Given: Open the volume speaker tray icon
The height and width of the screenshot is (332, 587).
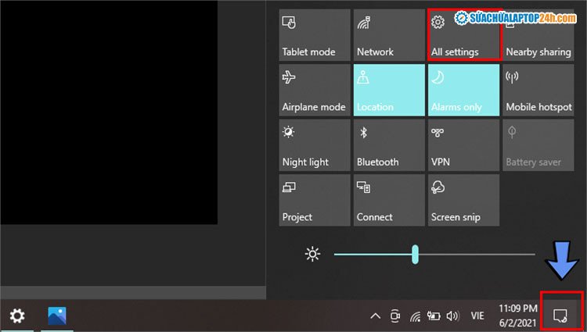Looking at the screenshot, I should [x=452, y=316].
